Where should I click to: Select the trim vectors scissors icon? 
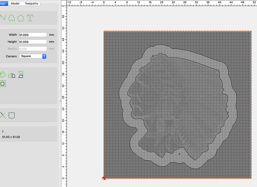point(3,116)
